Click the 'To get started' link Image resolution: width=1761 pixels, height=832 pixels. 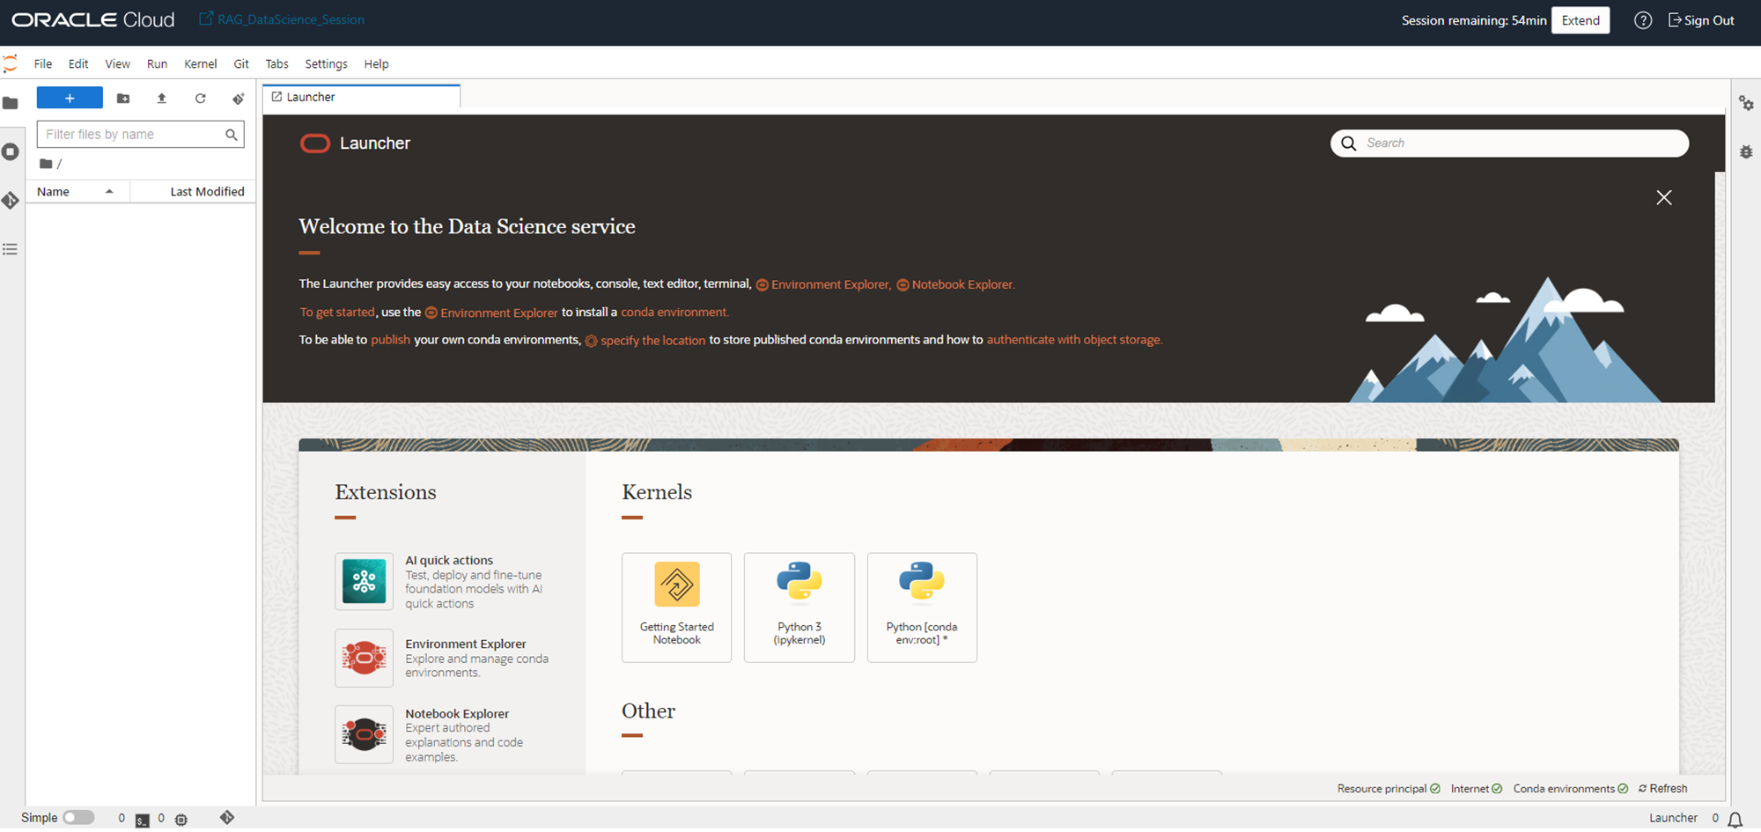337,312
